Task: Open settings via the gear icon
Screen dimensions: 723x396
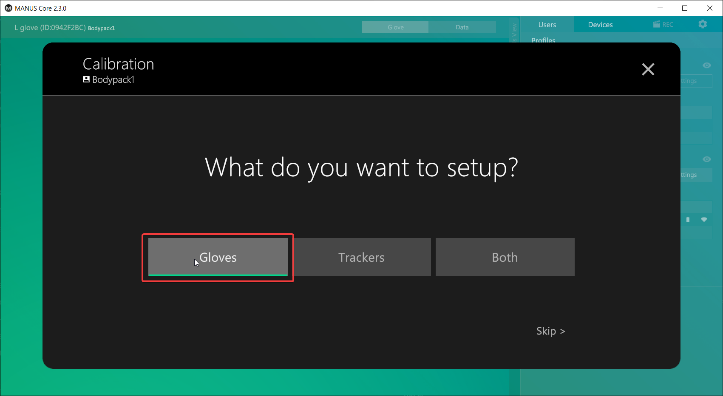Action: pyautogui.click(x=703, y=24)
